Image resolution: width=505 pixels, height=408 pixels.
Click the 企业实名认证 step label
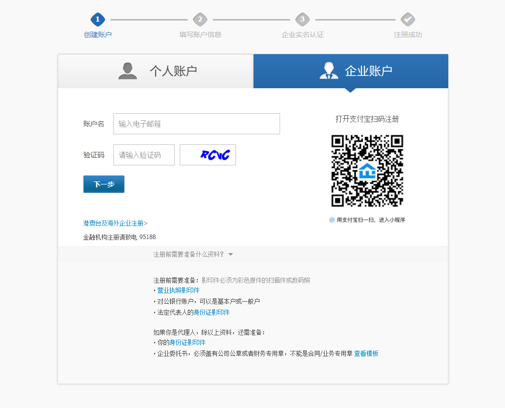[x=302, y=35]
